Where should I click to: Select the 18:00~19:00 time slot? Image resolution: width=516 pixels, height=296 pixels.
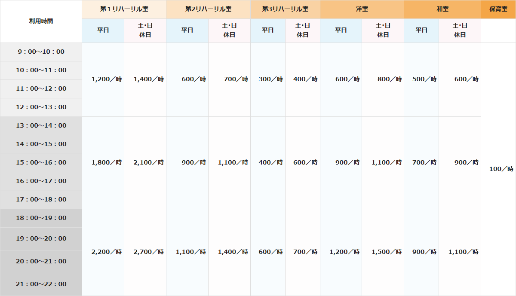click(x=41, y=218)
